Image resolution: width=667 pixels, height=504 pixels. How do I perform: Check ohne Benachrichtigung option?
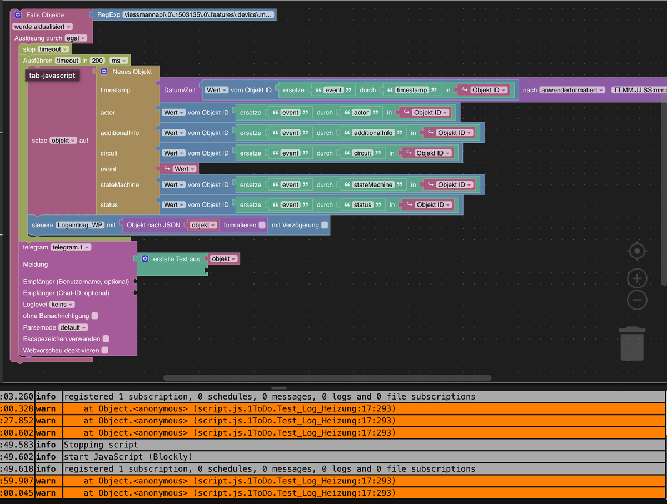point(95,316)
